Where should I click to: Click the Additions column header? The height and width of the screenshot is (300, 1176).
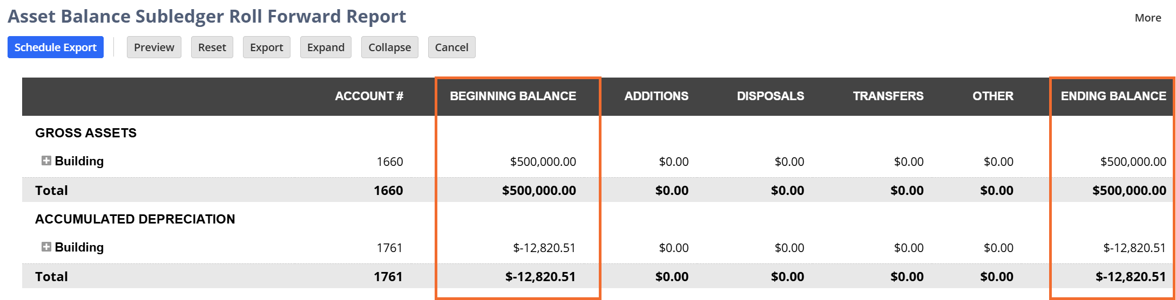point(657,96)
